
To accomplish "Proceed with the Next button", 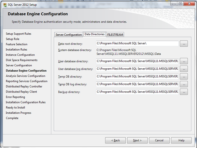I will [x=137, y=140].
